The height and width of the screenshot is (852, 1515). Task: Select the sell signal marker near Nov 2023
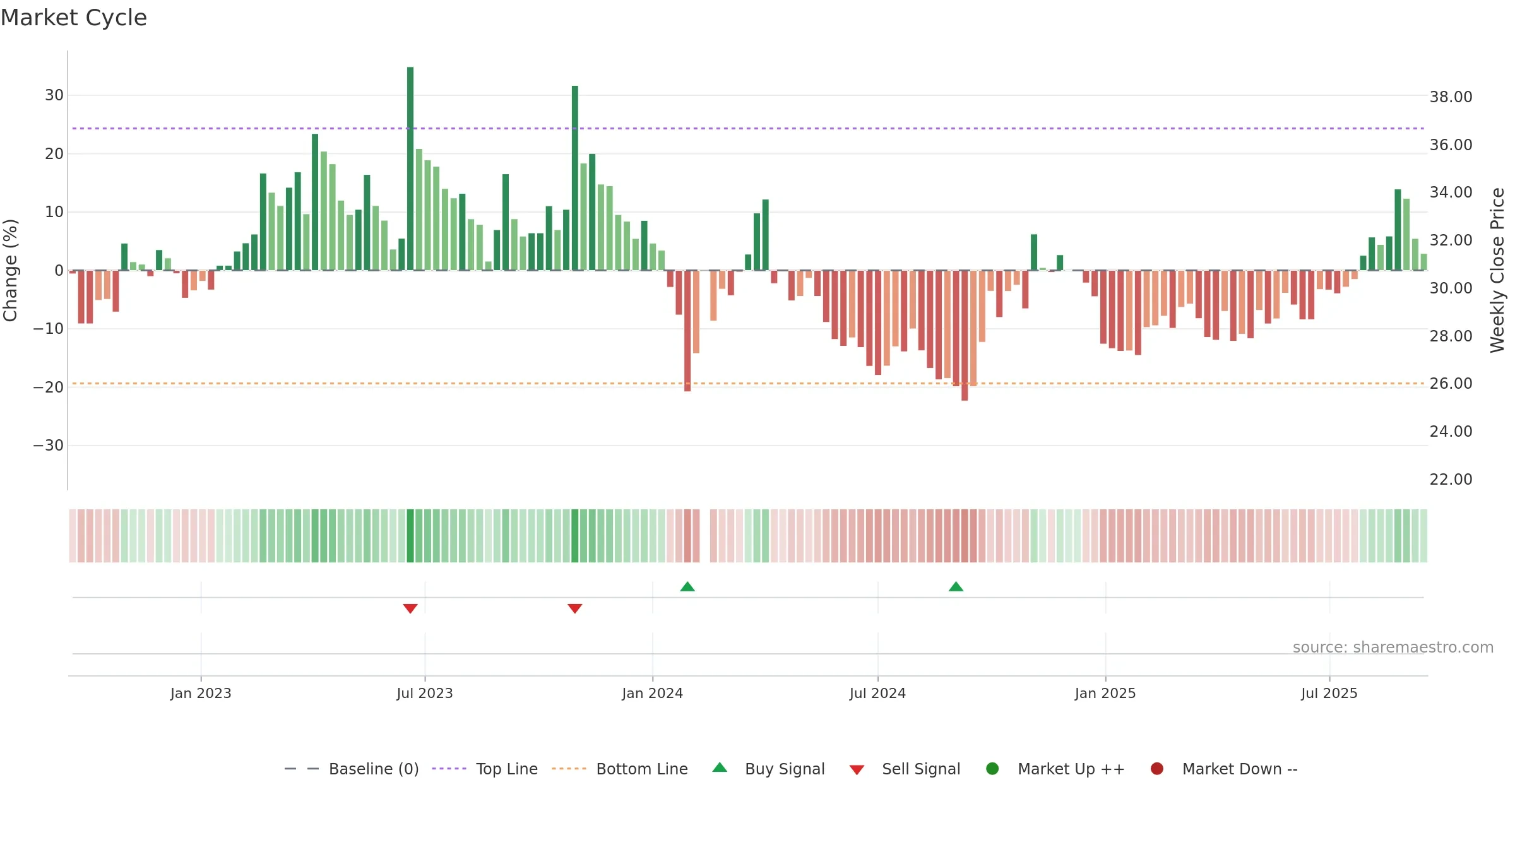point(574,608)
